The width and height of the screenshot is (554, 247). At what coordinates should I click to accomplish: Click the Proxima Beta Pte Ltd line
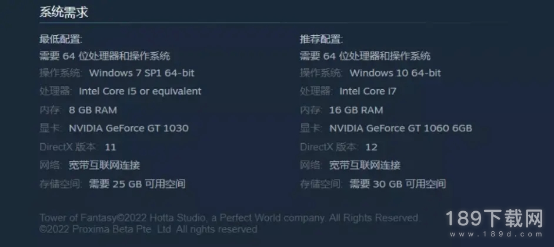(x=148, y=229)
